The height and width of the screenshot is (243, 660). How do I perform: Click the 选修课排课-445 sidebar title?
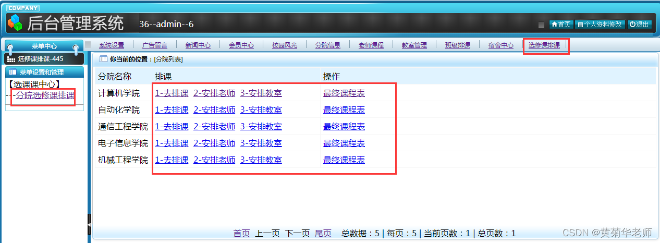(41, 59)
